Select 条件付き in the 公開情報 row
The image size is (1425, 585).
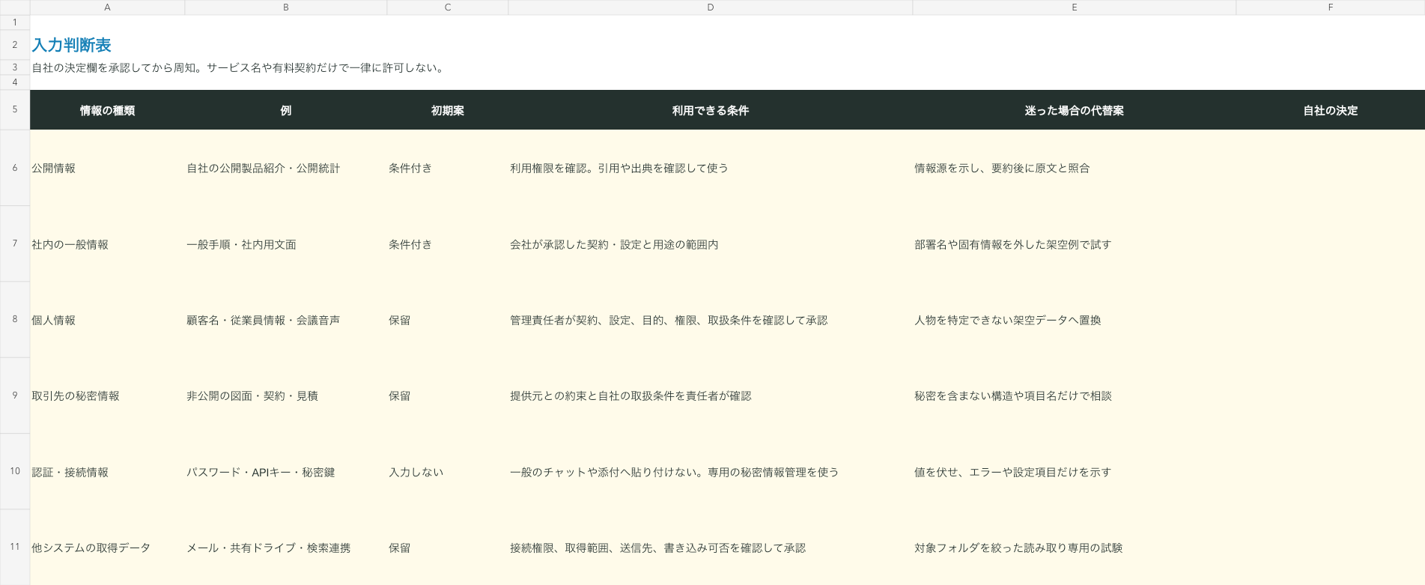(x=448, y=168)
